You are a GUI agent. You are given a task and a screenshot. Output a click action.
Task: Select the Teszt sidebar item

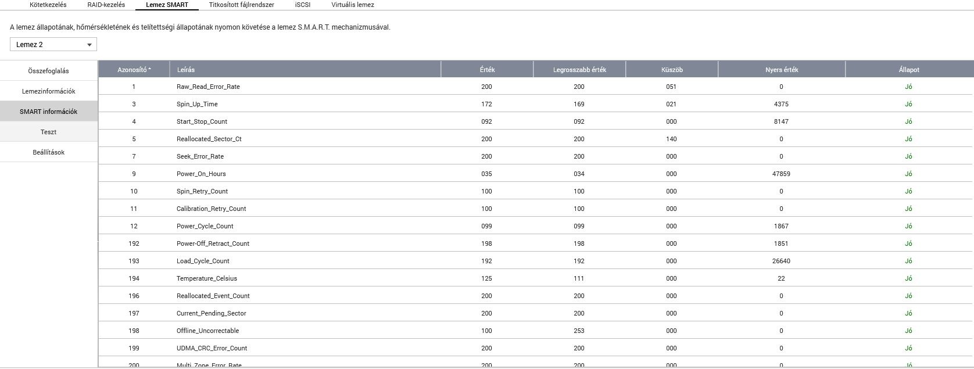click(x=49, y=132)
